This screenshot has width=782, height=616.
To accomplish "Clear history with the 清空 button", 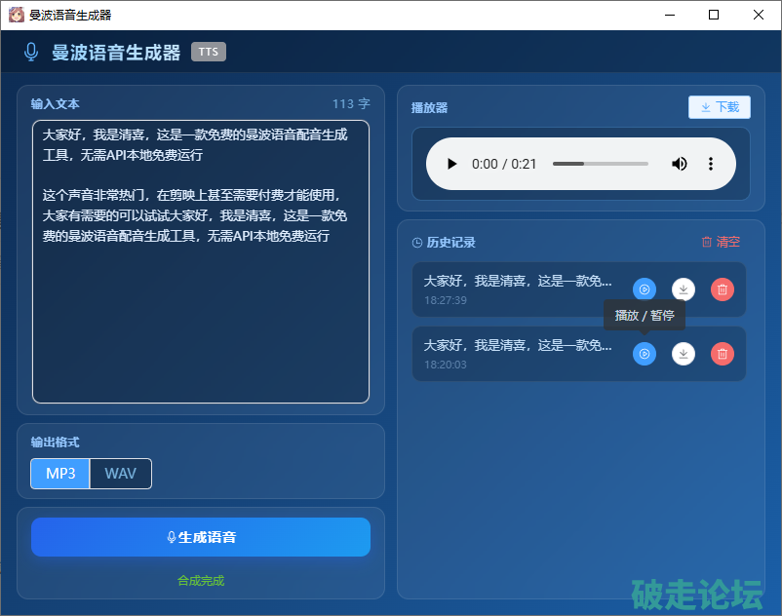I will point(721,242).
